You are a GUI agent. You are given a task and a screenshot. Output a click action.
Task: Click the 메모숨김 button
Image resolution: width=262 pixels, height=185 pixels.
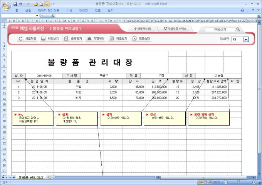(x=141, y=39)
